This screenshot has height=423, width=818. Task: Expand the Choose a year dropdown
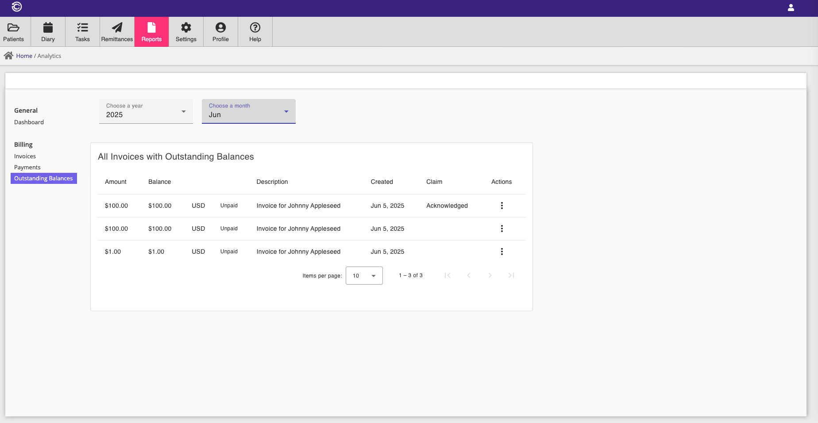[x=146, y=111]
